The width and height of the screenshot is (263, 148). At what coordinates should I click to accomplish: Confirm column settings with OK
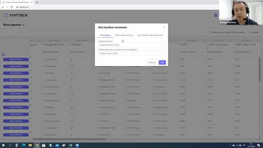(162, 62)
